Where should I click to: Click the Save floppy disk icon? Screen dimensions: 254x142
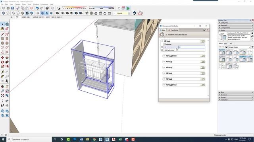click(x=12, y=8)
